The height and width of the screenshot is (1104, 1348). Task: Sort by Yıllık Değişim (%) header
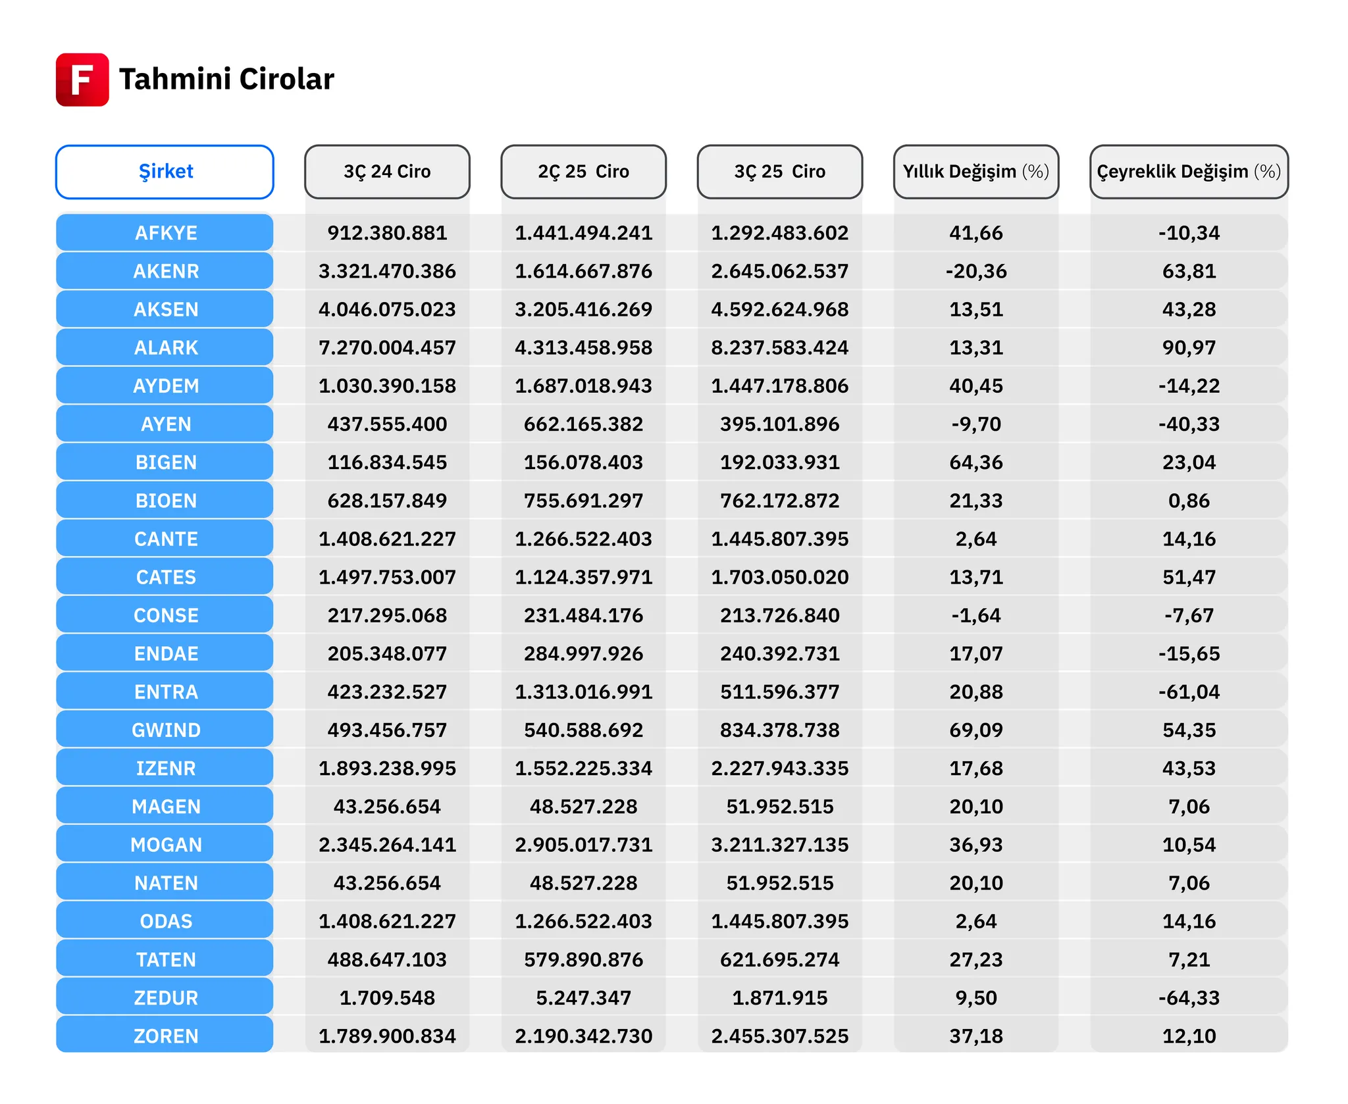pyautogui.click(x=975, y=172)
